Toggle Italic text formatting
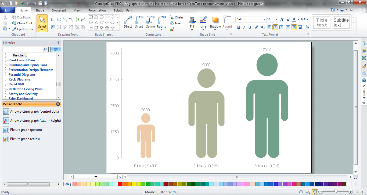The image size is (367, 195). pyautogui.click(x=244, y=27)
